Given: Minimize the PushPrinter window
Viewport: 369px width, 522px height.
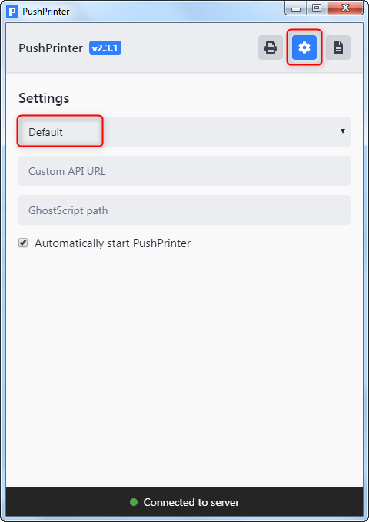Looking at the screenshot, I should (x=296, y=8).
